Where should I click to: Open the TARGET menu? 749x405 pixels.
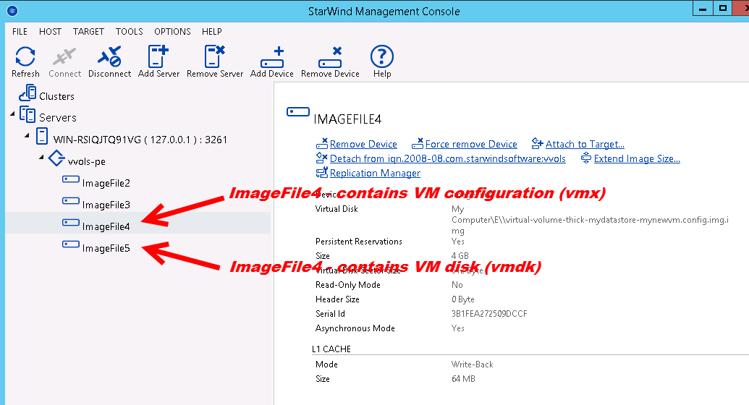[x=88, y=32]
